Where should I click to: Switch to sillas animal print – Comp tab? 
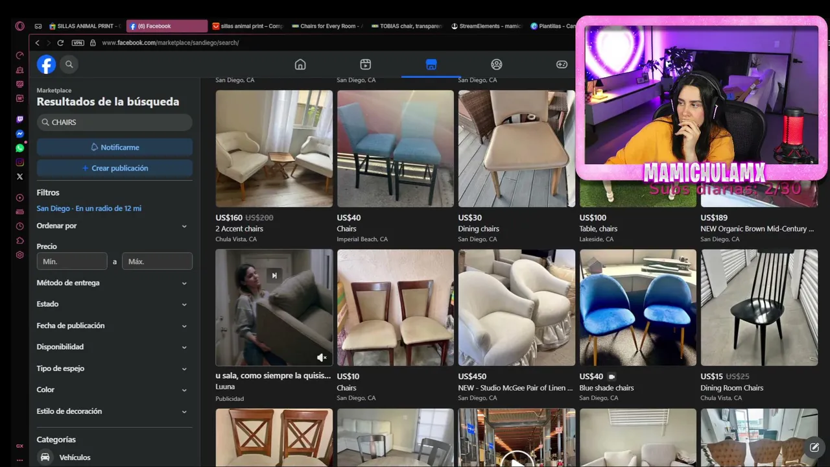[x=248, y=26]
